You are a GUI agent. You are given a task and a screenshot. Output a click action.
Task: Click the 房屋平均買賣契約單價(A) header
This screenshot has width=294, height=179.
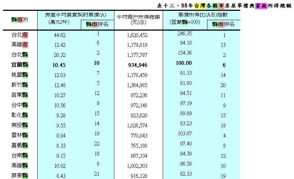click(x=75, y=15)
